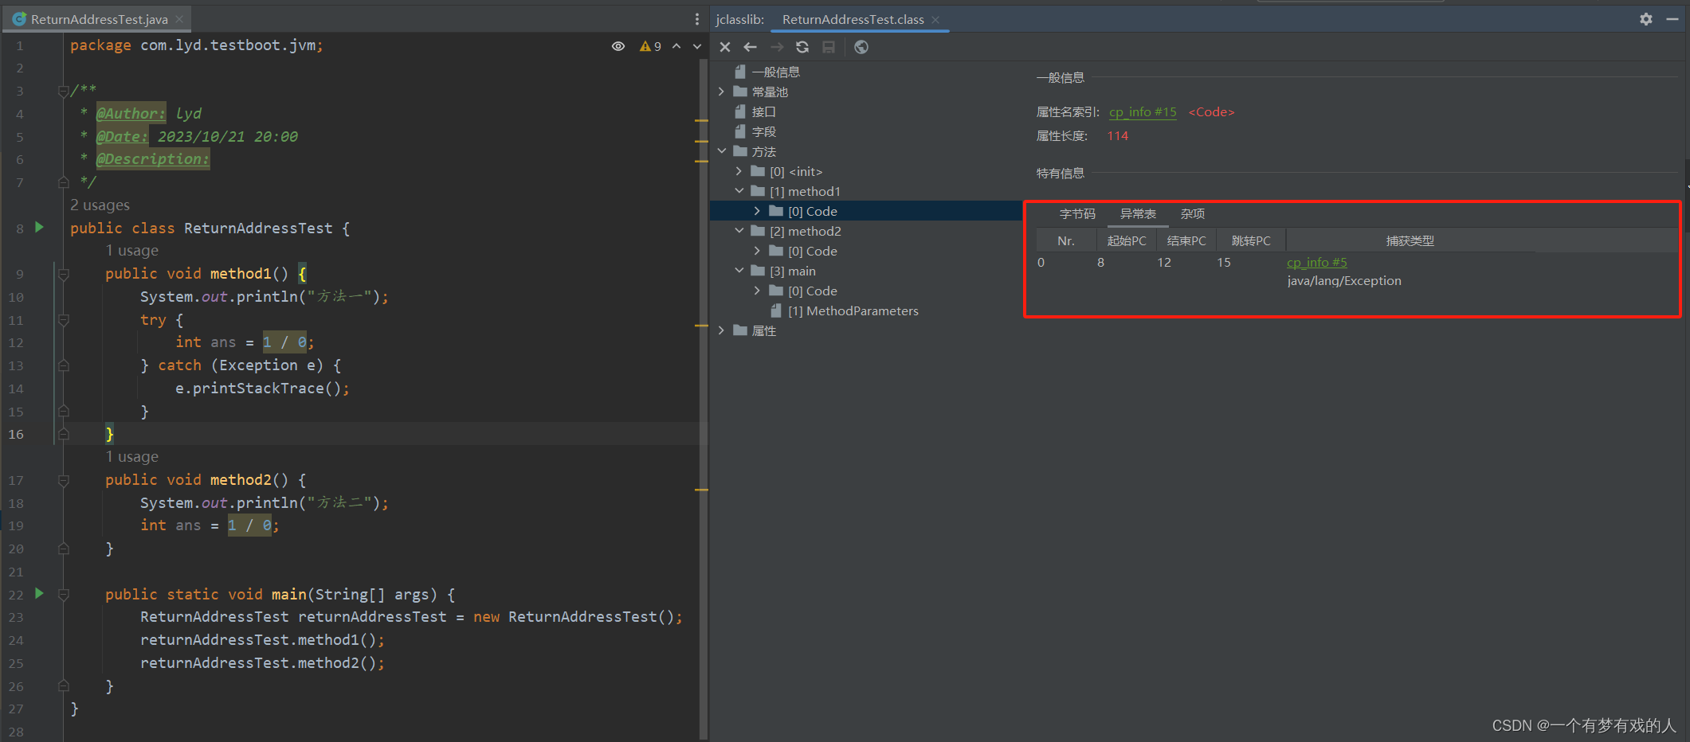Run class ReturnAddressTest from gutter
The image size is (1690, 742).
coord(39,228)
